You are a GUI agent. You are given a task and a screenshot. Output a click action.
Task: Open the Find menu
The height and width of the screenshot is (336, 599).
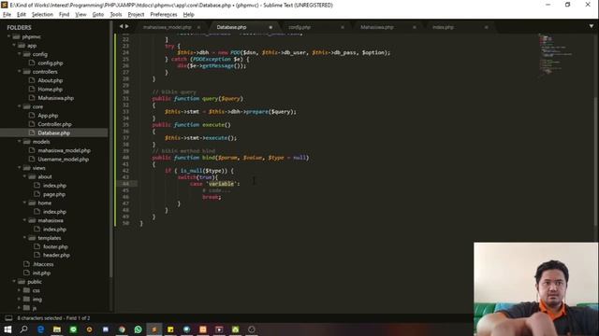tap(64, 15)
